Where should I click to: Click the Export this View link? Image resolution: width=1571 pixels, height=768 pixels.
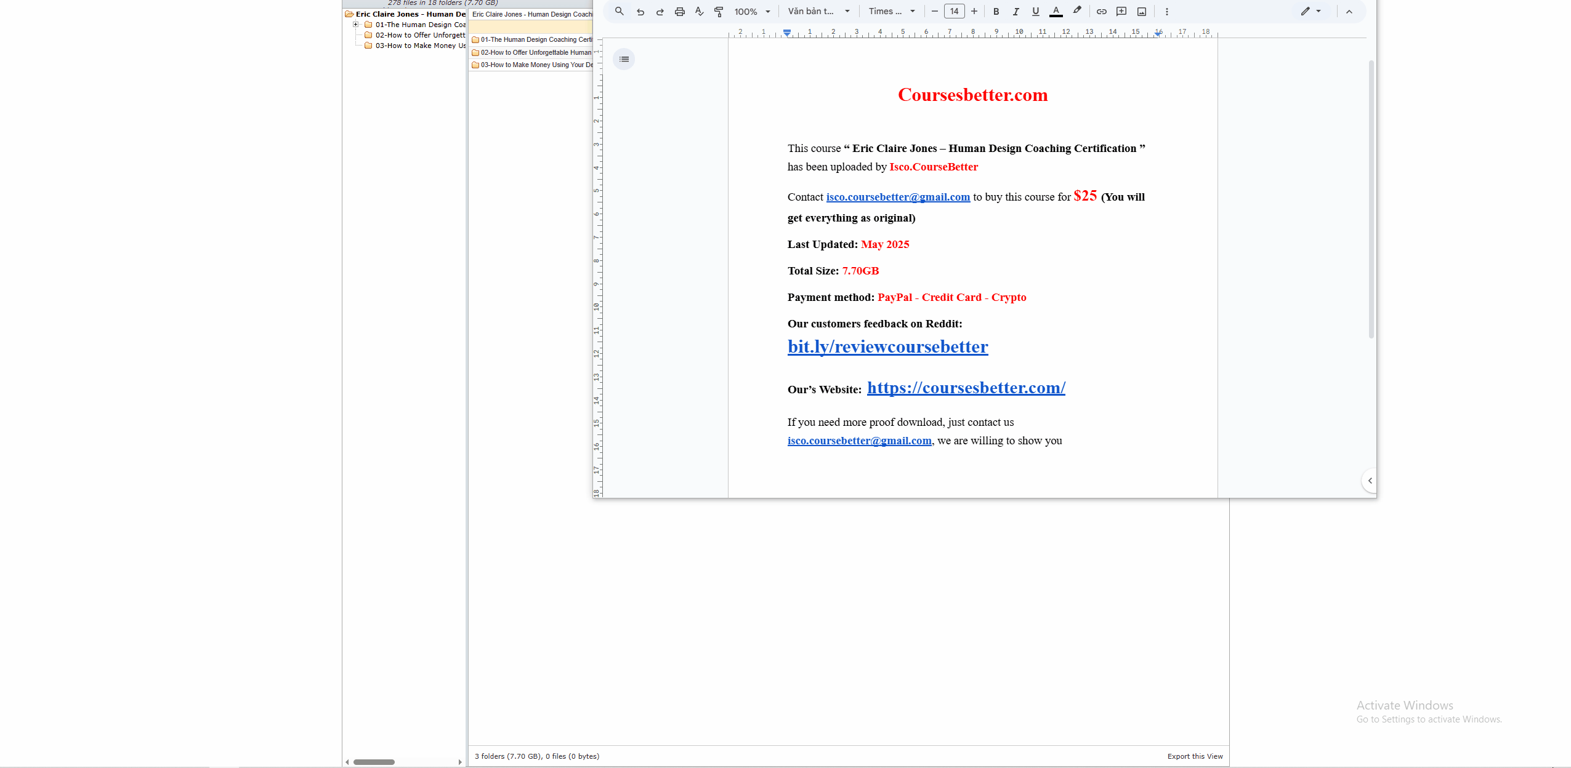pyautogui.click(x=1195, y=756)
